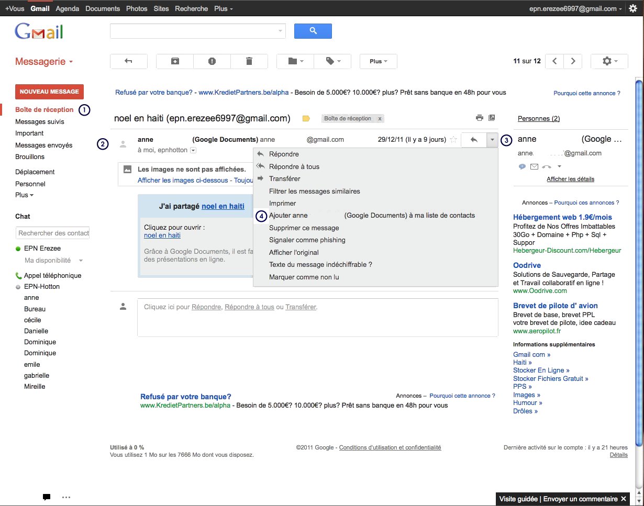
Task: Remove the Boîte de réception label
Action: (380, 119)
